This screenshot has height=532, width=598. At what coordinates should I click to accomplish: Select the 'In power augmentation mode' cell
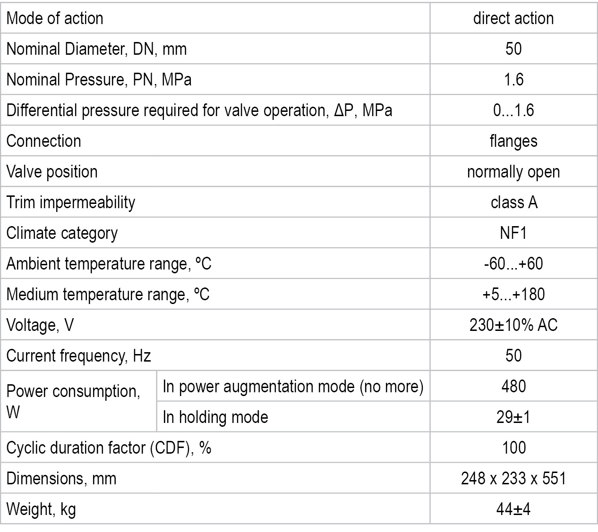point(293,386)
